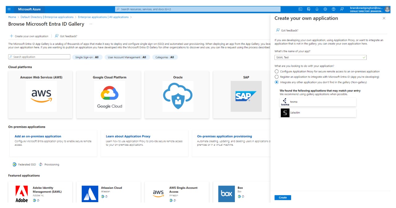Select the Amazon Web Services (AWS) tile
396x208 pixels.
(41, 95)
